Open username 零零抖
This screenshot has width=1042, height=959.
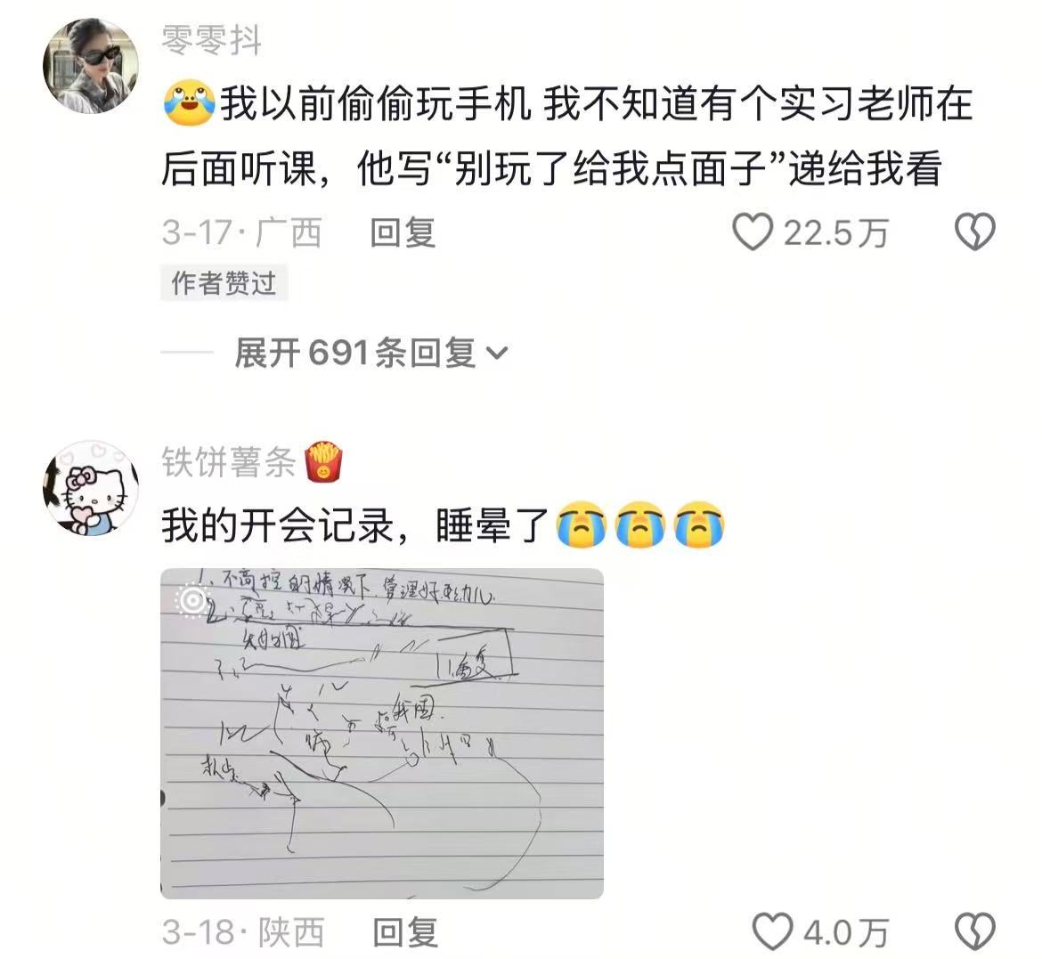[211, 40]
